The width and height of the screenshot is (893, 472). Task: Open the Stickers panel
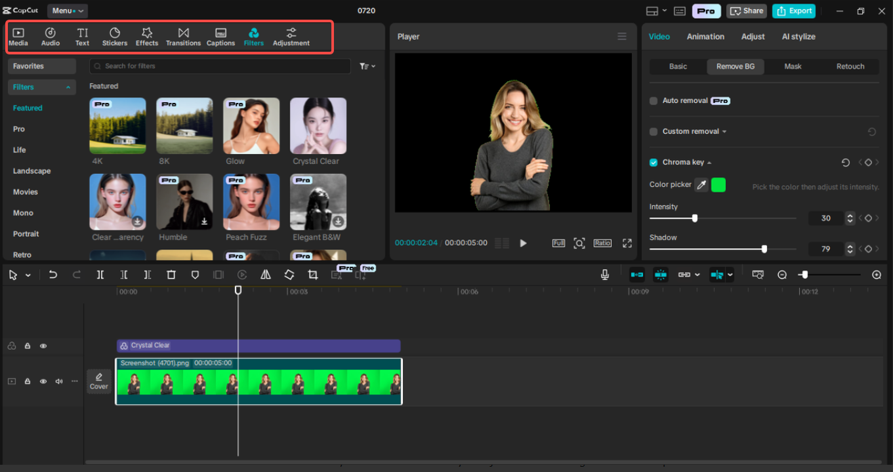coord(114,36)
